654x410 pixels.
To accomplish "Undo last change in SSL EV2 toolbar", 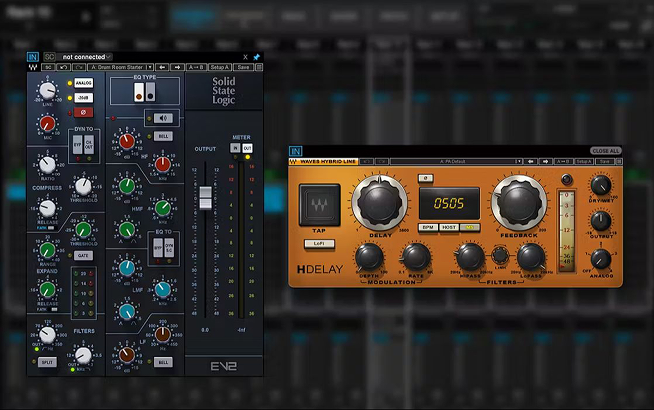I will (x=63, y=67).
